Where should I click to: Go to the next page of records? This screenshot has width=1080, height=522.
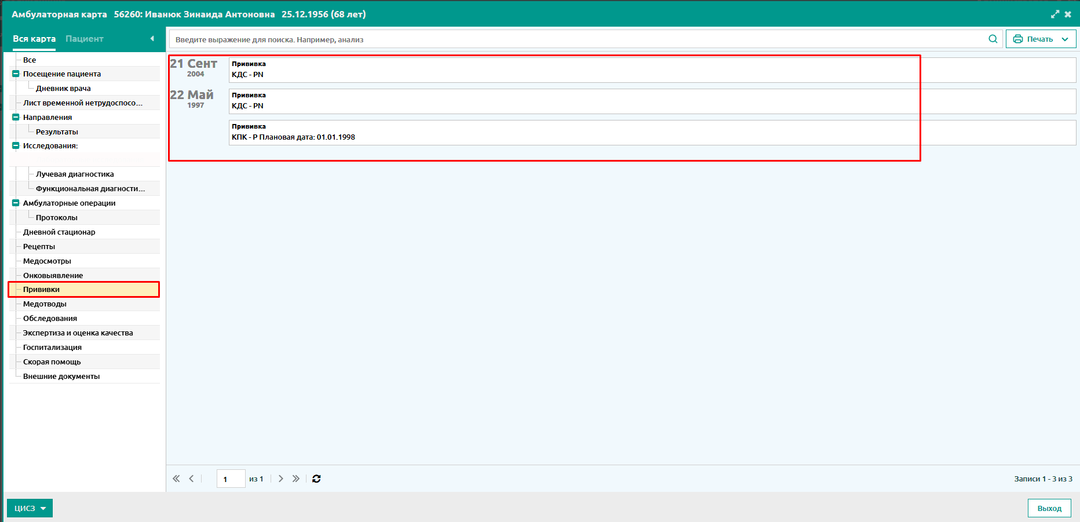[281, 479]
